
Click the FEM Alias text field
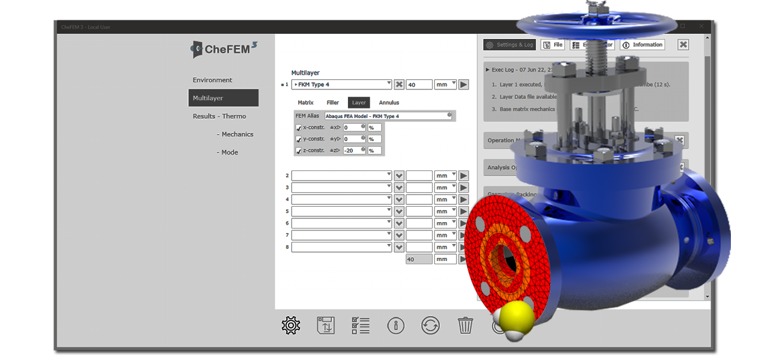point(389,116)
